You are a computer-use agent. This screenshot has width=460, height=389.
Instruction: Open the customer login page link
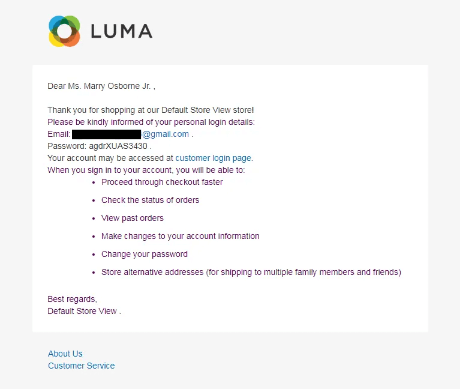[x=214, y=158]
